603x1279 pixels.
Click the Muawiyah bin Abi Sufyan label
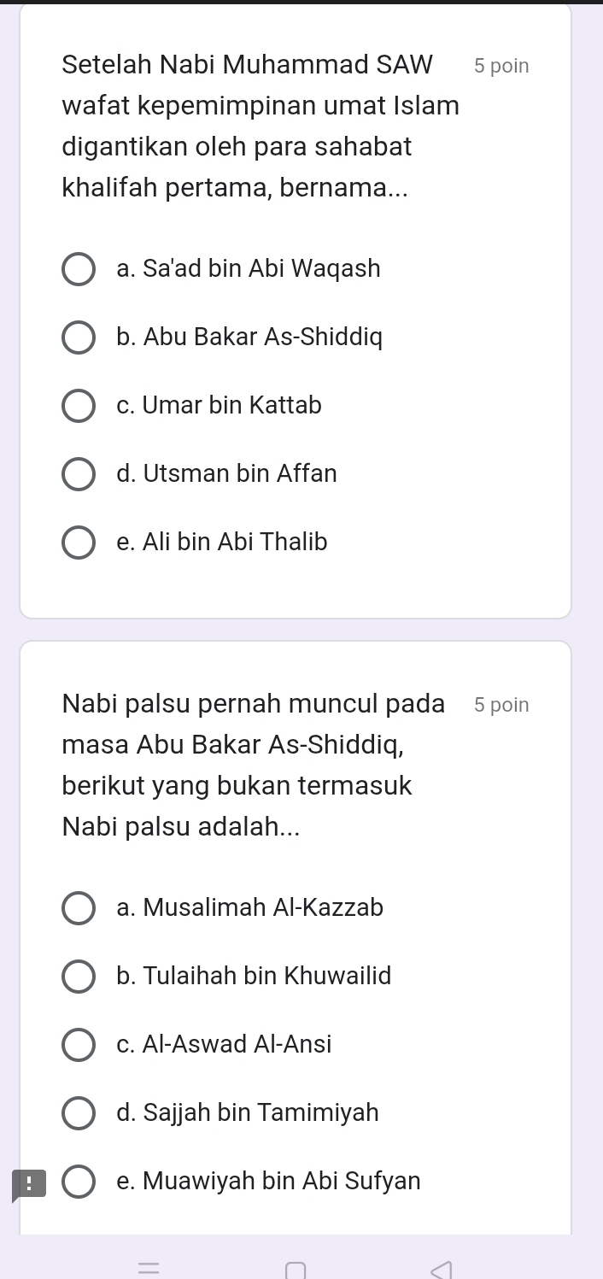(268, 1182)
